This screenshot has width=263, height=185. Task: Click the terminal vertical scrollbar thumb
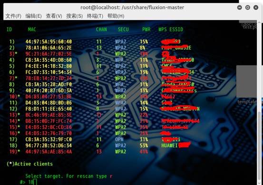(259, 146)
